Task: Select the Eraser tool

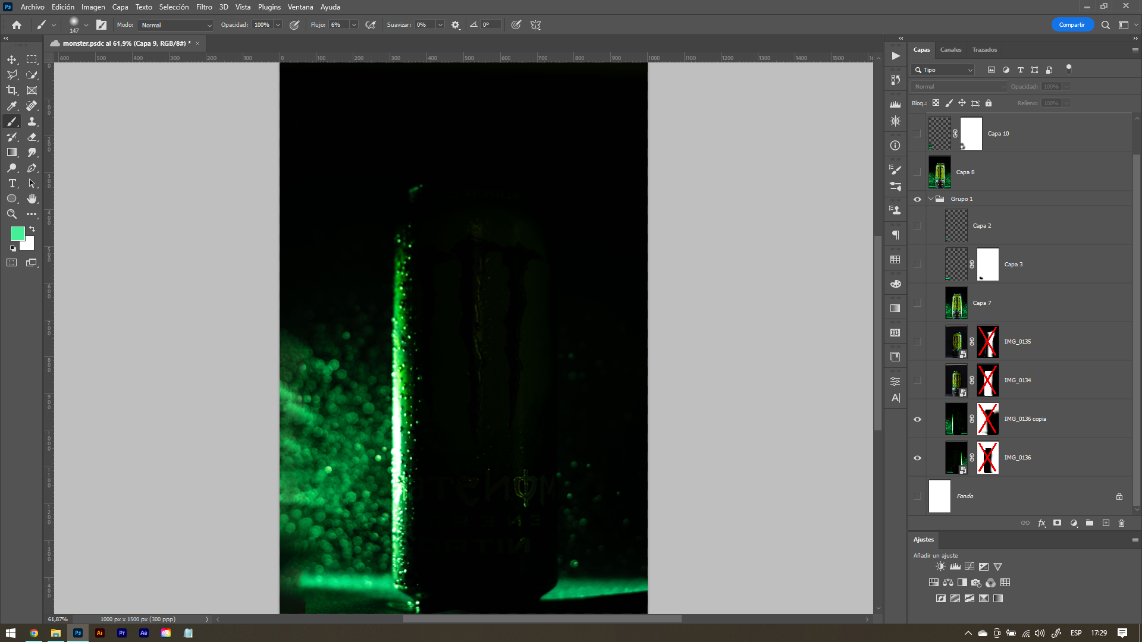Action: (32, 137)
